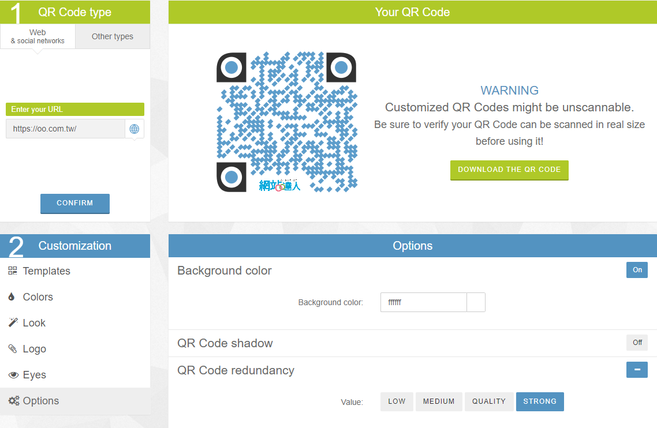
Task: Click the Options gears icon
Action: [x=14, y=401]
